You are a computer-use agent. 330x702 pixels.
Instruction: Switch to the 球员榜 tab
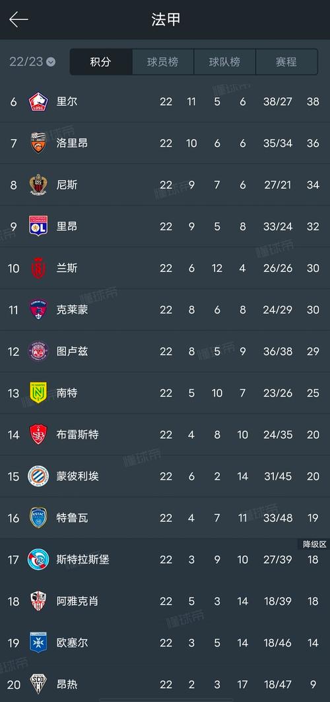[162, 62]
